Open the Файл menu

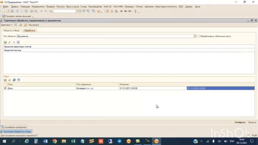coord(6,6)
